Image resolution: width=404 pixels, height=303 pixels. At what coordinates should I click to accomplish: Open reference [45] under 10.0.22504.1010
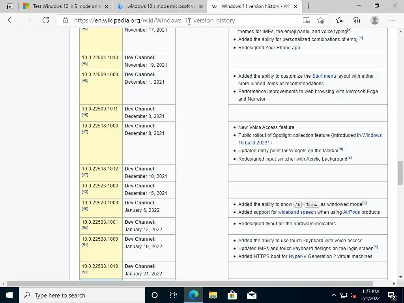tap(85, 64)
